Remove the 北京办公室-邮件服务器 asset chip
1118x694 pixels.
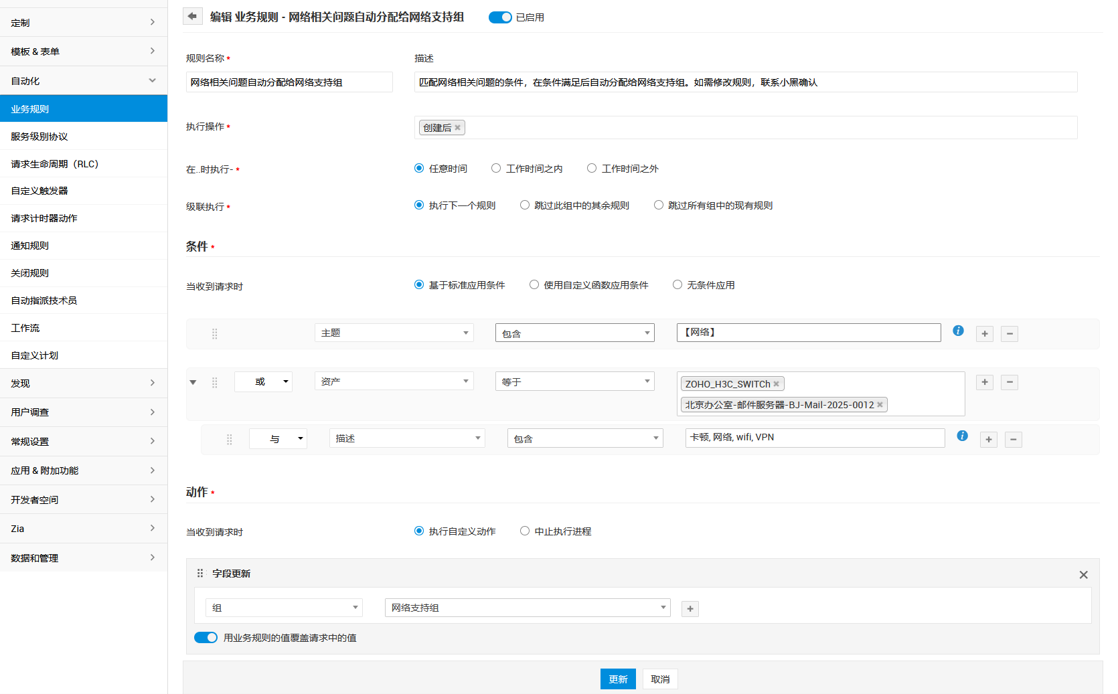point(880,404)
